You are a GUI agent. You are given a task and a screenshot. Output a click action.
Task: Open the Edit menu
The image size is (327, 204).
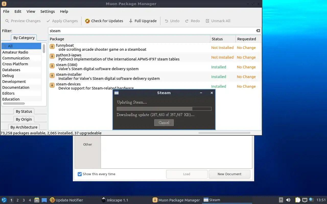(x=18, y=11)
